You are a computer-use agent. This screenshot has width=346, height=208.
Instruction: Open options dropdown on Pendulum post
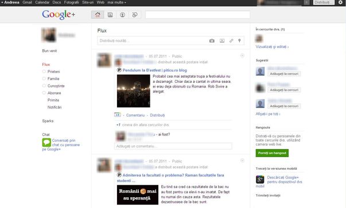coord(242,55)
